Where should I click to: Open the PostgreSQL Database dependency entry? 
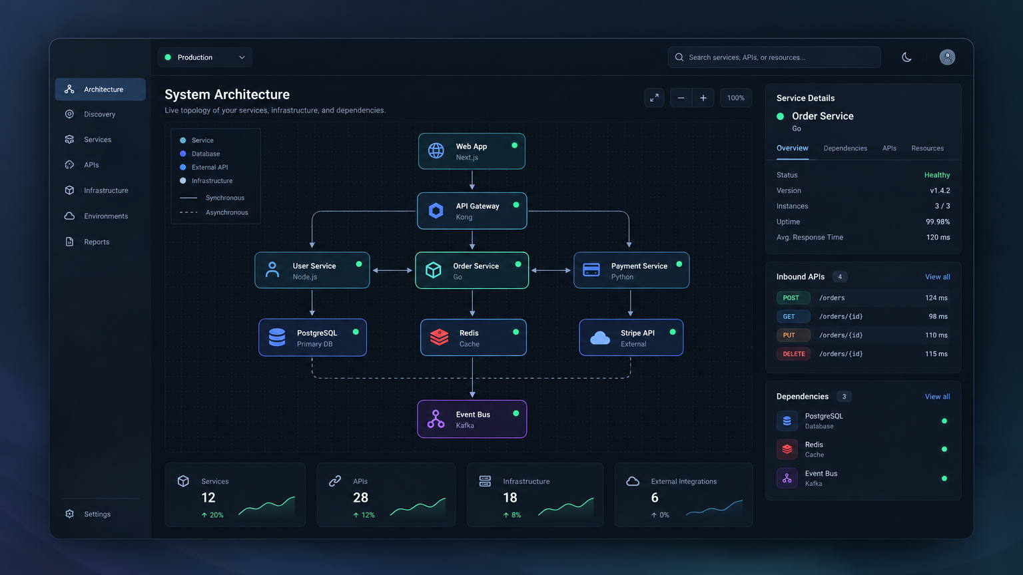coord(862,421)
